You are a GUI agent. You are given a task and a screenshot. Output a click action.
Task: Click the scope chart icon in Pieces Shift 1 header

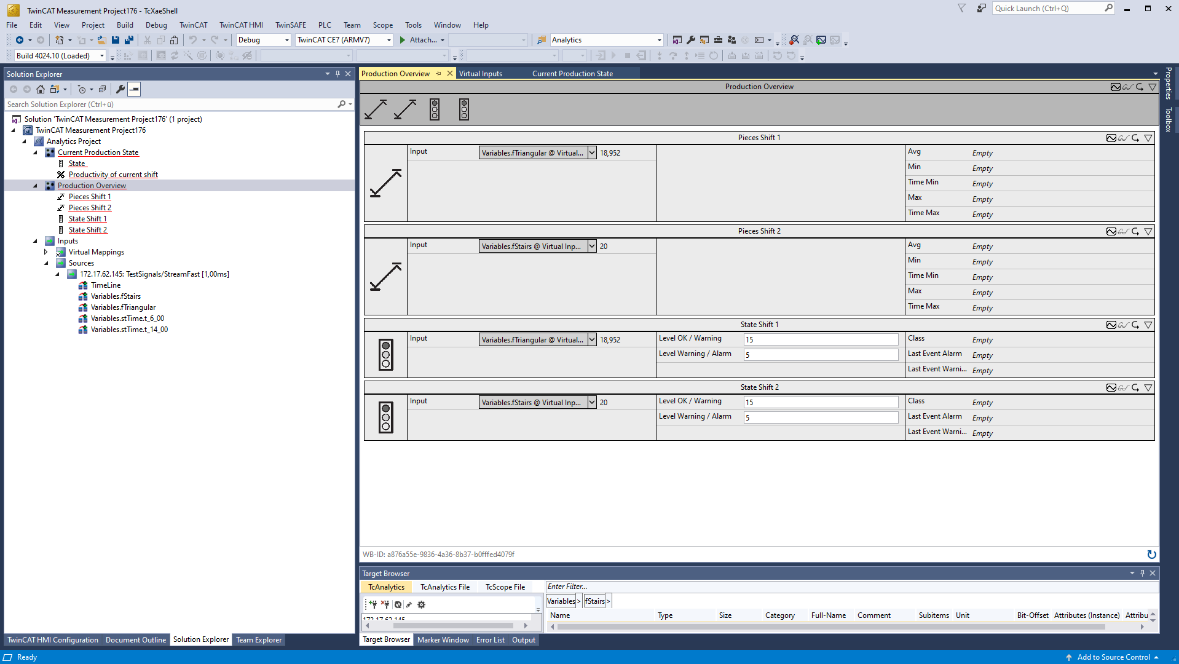[x=1111, y=138]
